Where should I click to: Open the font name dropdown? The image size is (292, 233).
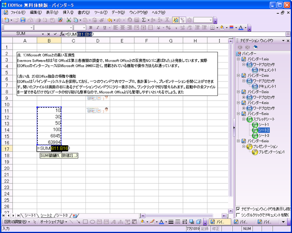pos(71,28)
